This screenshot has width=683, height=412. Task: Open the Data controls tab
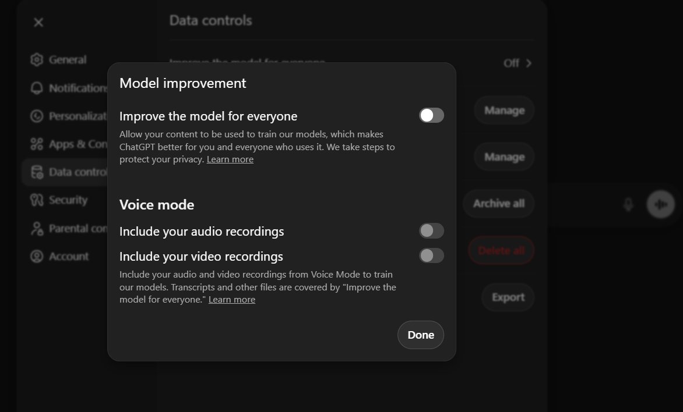click(x=65, y=172)
